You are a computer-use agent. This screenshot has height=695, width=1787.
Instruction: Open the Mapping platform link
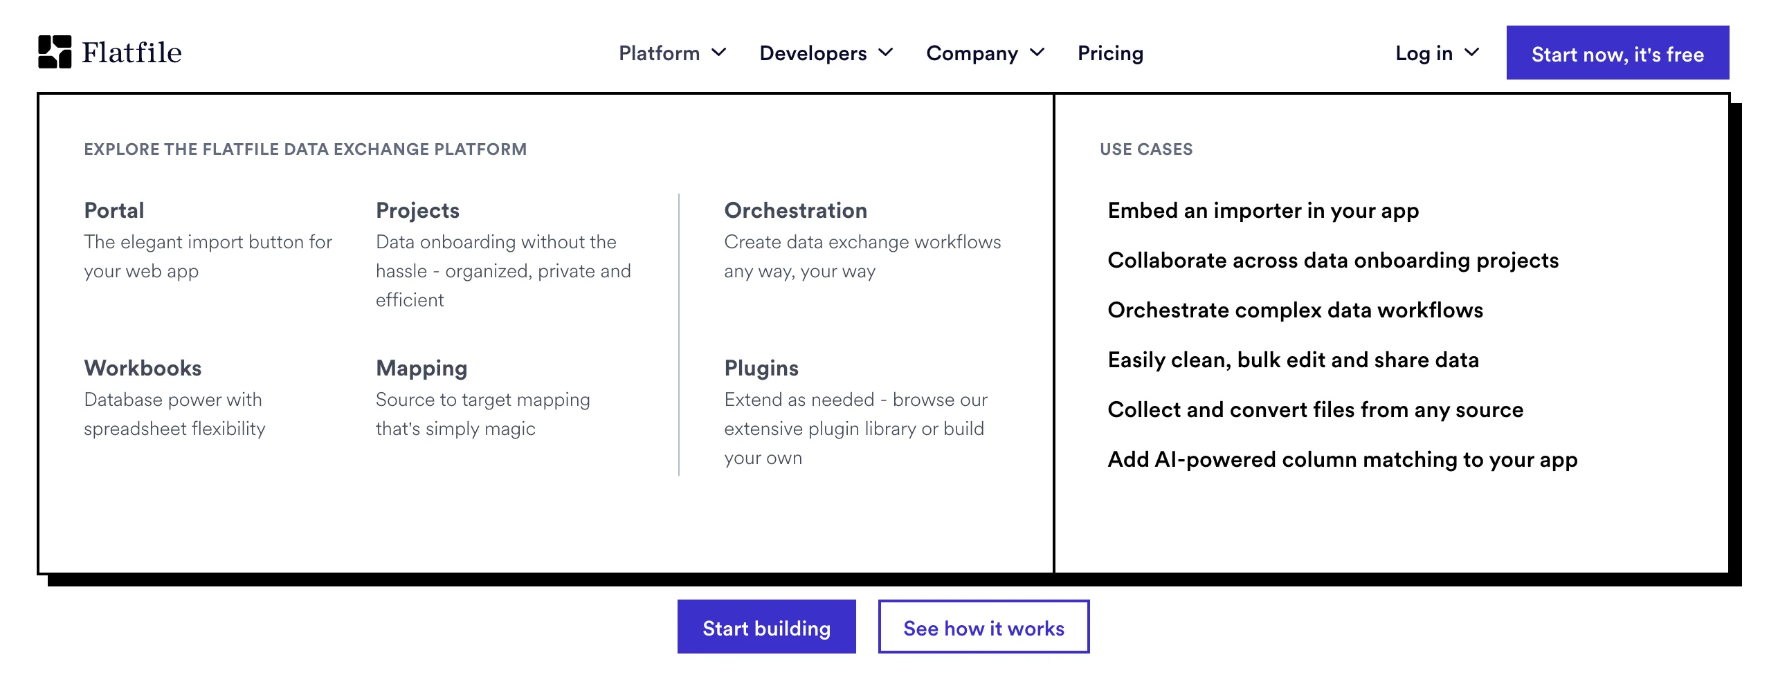pyautogui.click(x=421, y=368)
